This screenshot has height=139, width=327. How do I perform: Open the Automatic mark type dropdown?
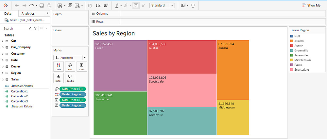70,58
